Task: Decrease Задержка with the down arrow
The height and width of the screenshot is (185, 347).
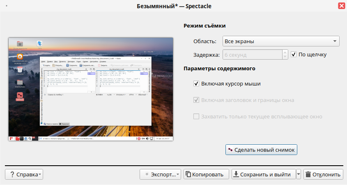Action: pos(285,57)
